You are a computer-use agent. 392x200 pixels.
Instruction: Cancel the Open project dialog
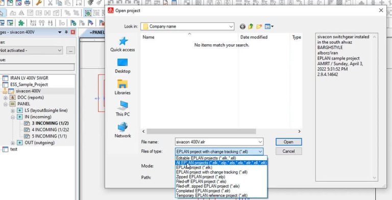(x=288, y=151)
